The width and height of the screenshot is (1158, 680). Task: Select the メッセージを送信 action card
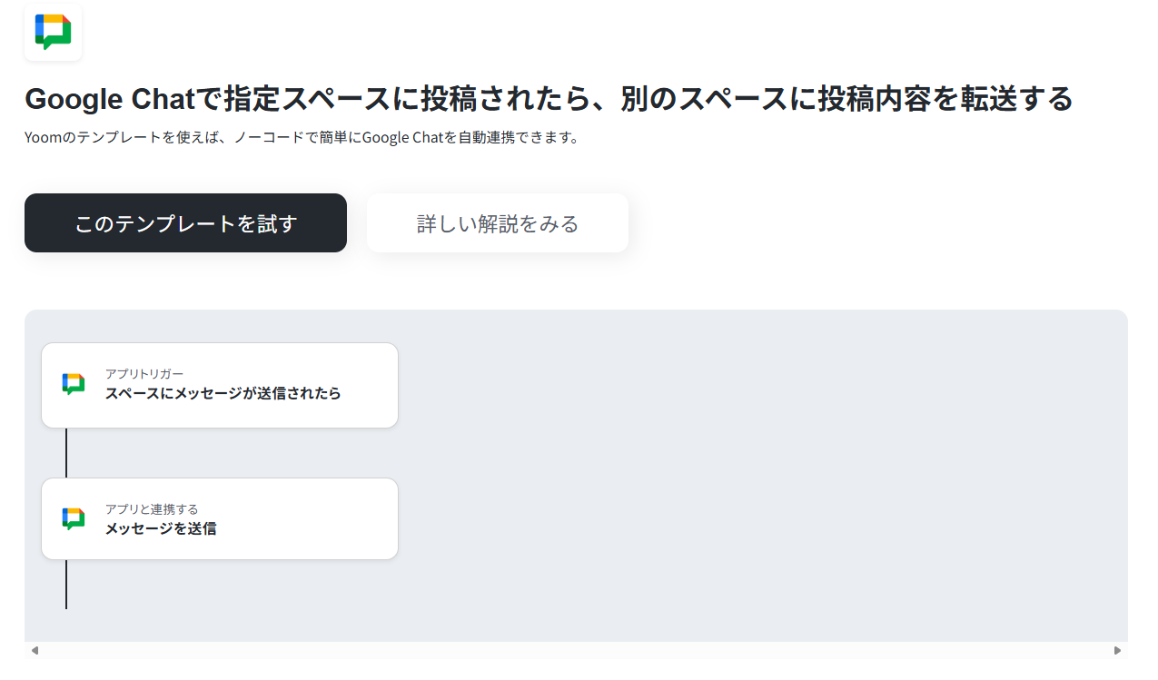220,518
